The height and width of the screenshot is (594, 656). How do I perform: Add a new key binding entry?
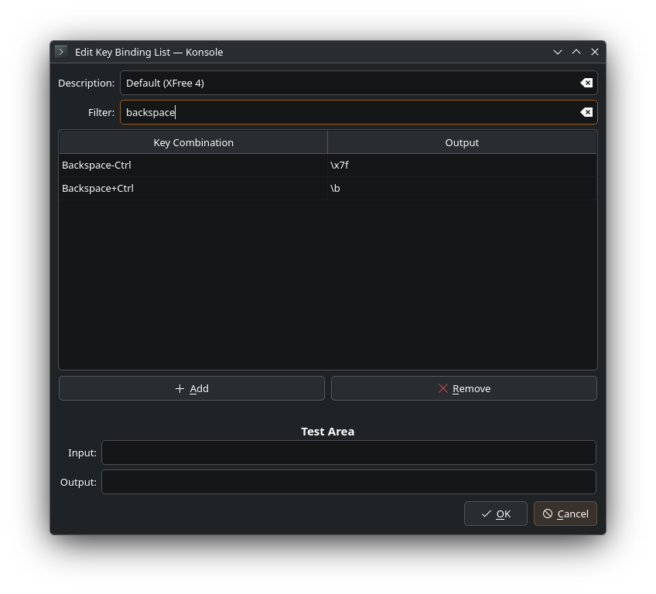[x=192, y=388]
